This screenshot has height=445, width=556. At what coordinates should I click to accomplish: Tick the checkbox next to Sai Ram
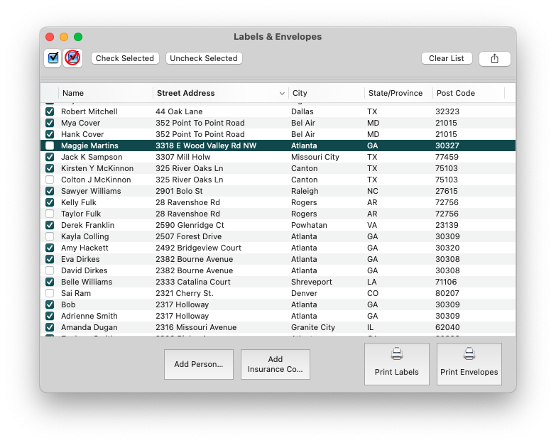[x=50, y=293]
